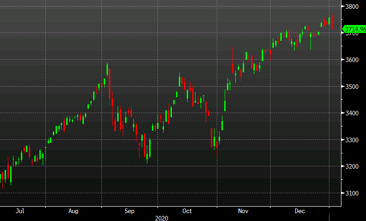Choose the Oct label on time axis

click(187, 211)
